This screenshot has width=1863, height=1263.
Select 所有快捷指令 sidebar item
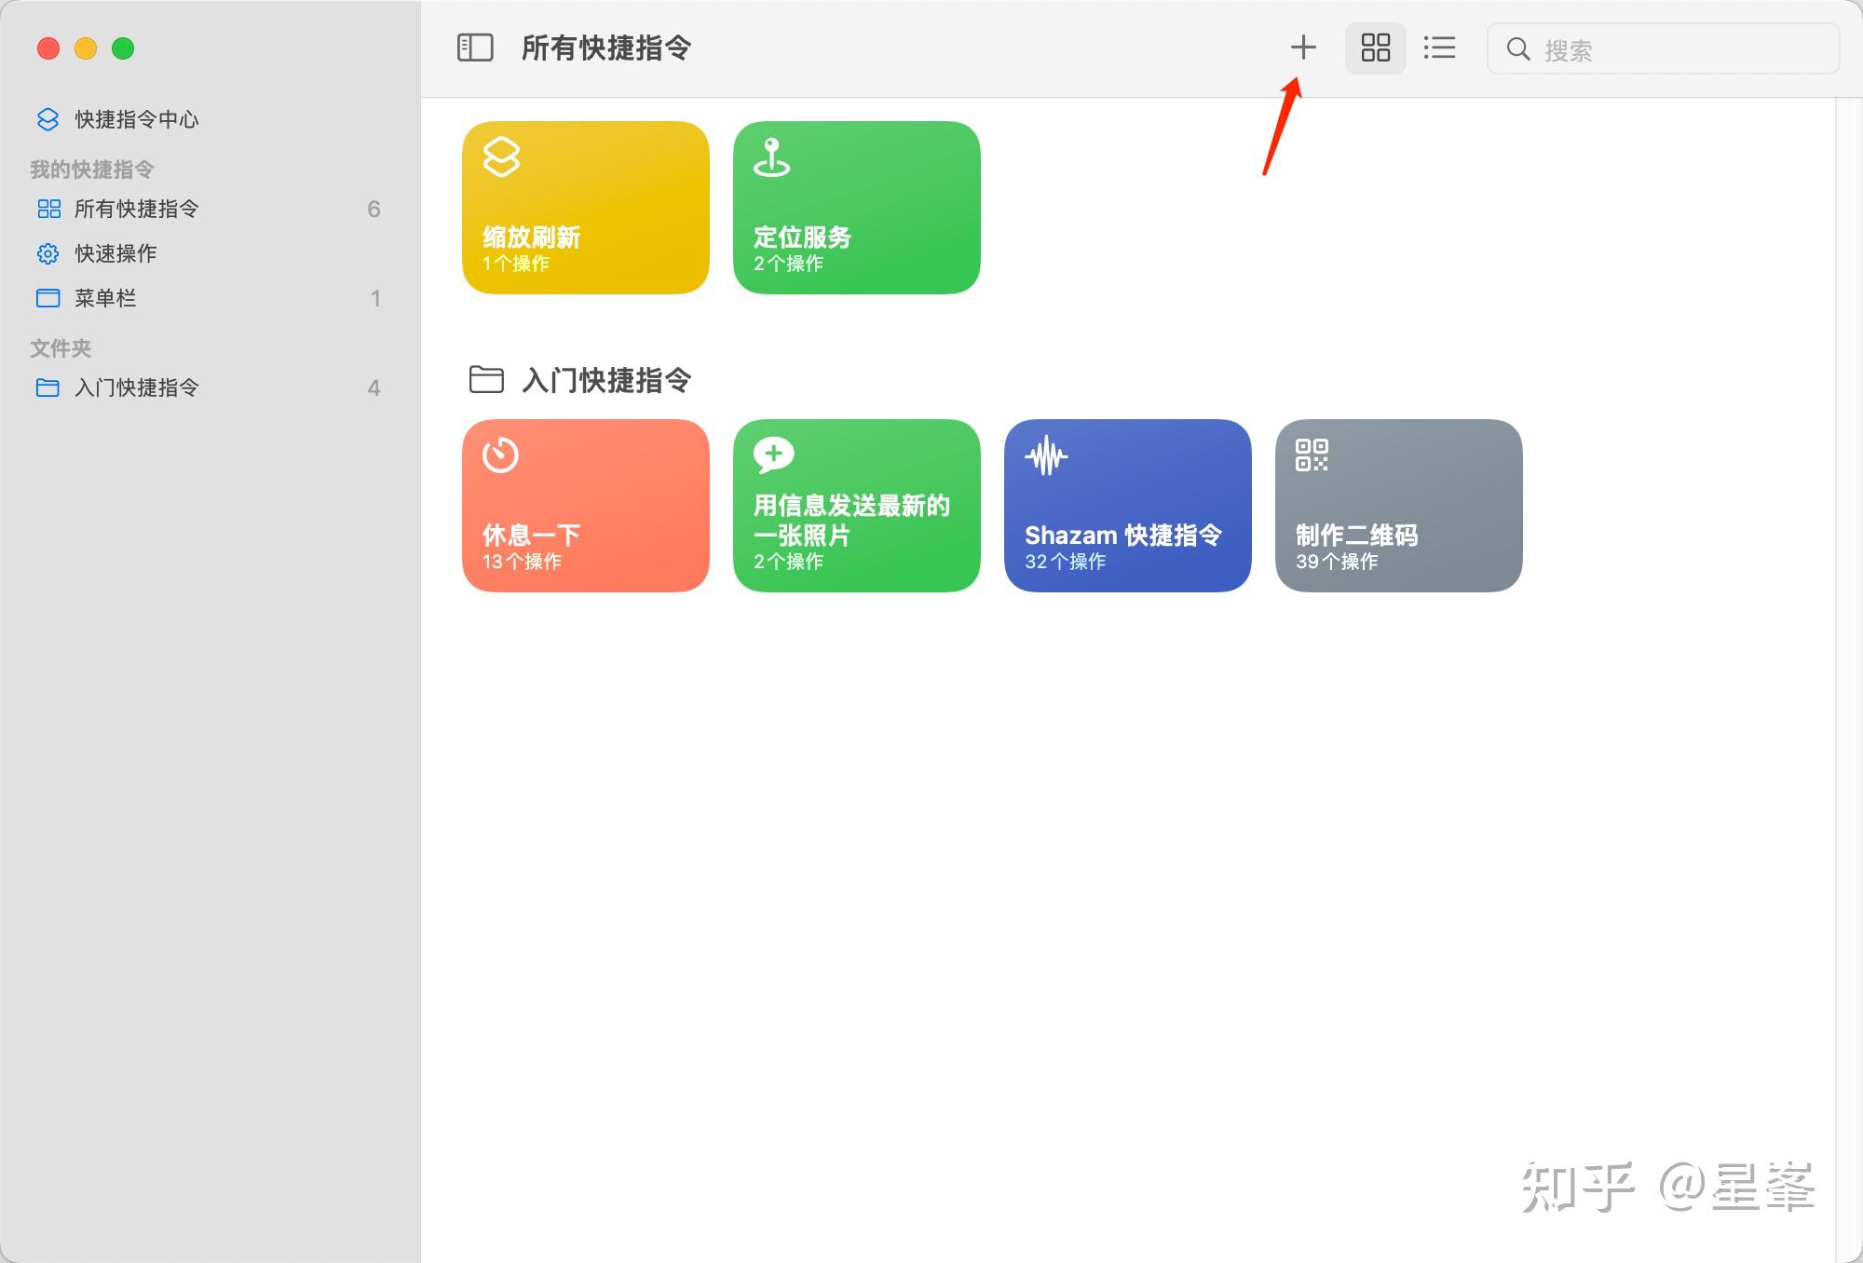136,209
